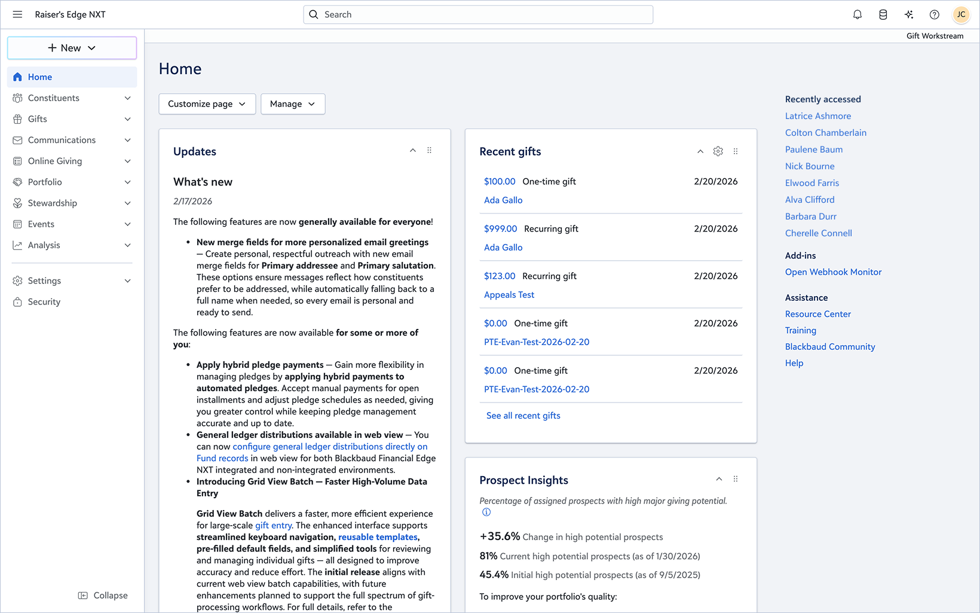Image resolution: width=980 pixels, height=613 pixels.
Task: Follow the gift entry link
Action: [274, 526]
